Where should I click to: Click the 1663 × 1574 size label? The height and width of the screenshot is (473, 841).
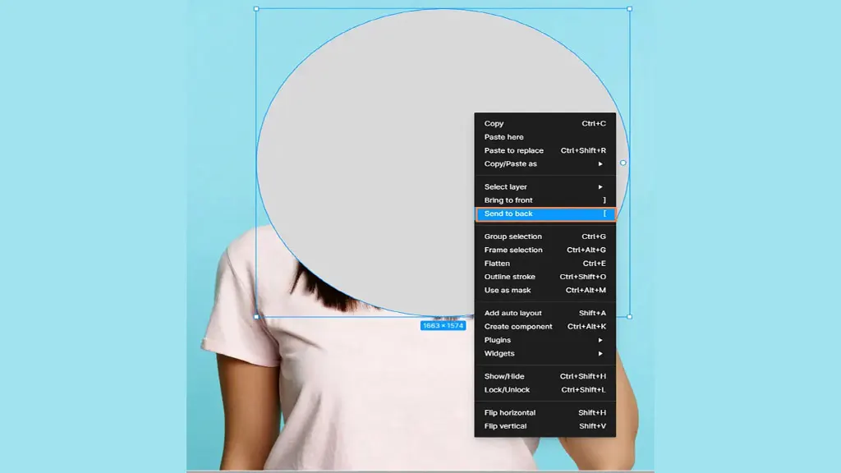coord(443,325)
